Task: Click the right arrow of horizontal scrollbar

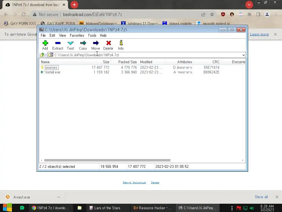Action: 243,160
